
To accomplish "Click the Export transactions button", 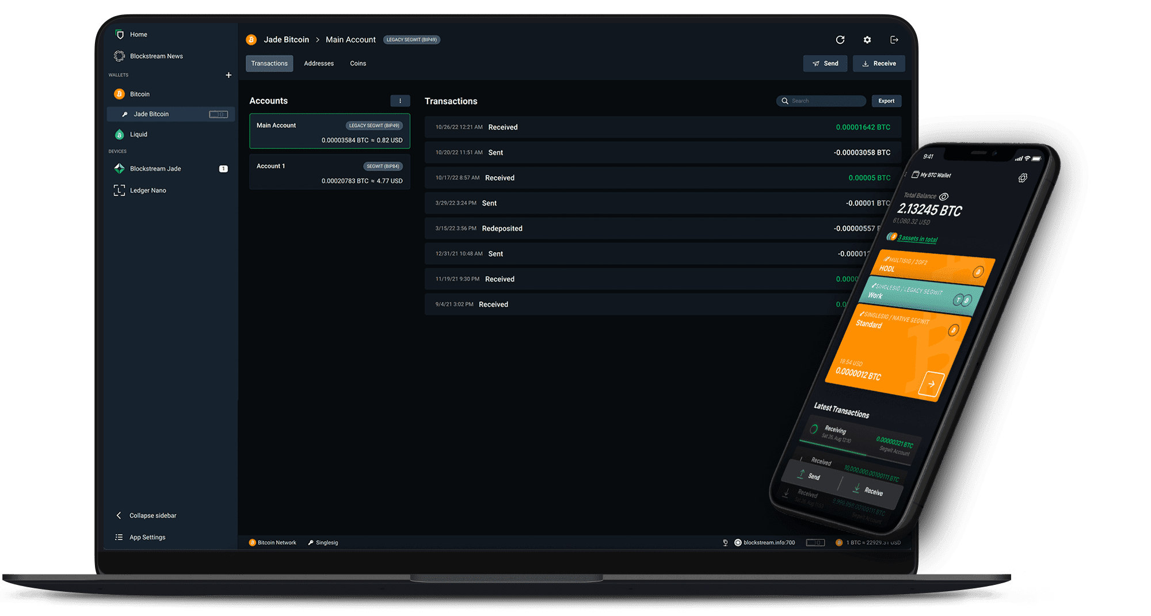I will pyautogui.click(x=886, y=101).
